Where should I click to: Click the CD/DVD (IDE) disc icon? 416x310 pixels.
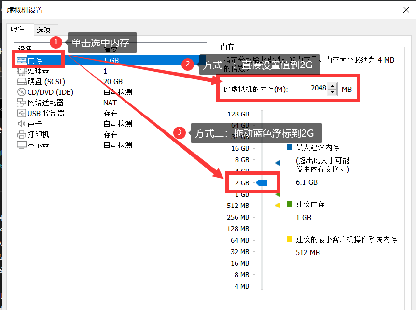pyautogui.click(x=22, y=92)
